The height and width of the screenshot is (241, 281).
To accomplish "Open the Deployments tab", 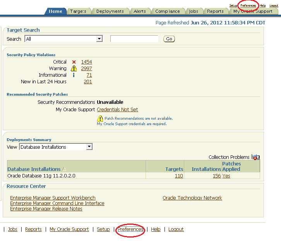I will click(x=110, y=11).
